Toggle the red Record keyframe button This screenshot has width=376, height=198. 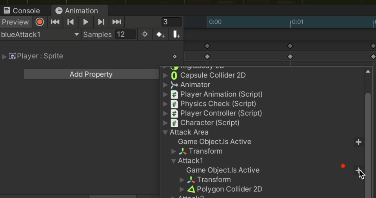pyautogui.click(x=40, y=22)
